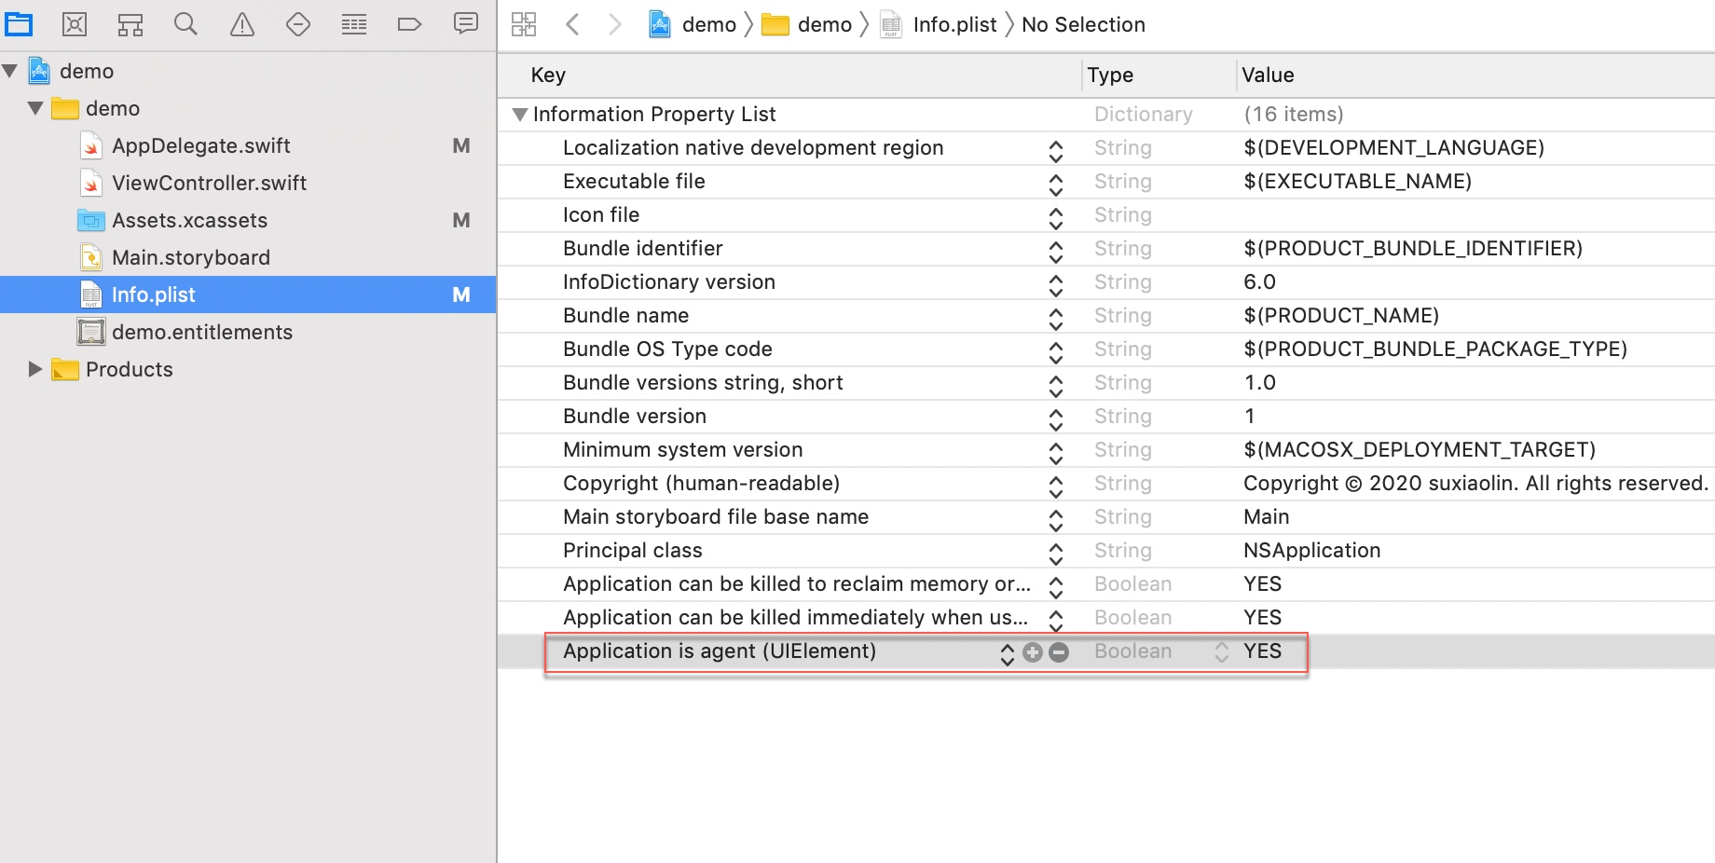Open key stepper for Bundle identifier row
The width and height of the screenshot is (1715, 863).
[x=1056, y=251]
